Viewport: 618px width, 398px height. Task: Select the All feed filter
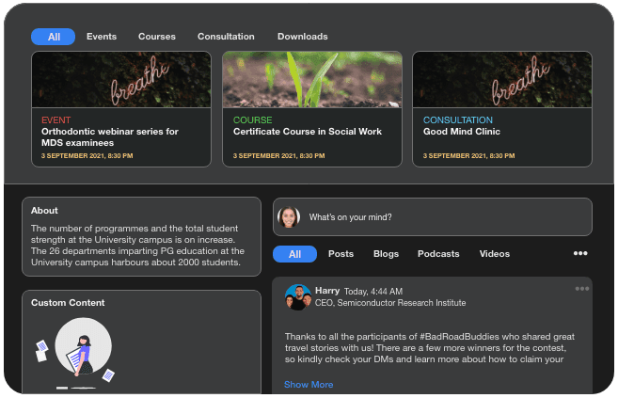(294, 254)
